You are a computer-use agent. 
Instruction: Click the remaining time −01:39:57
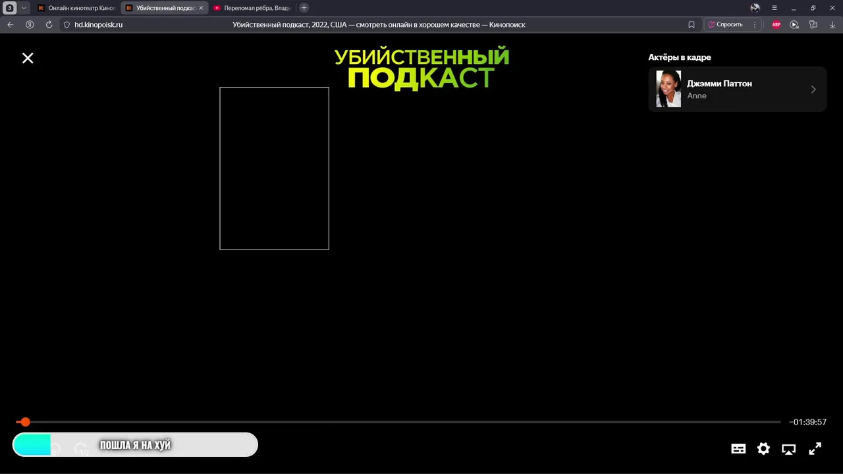click(808, 422)
